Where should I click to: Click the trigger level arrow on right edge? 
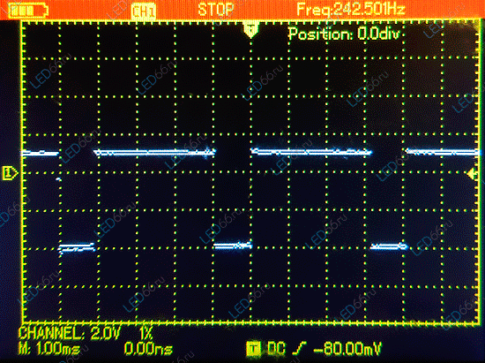click(x=473, y=173)
